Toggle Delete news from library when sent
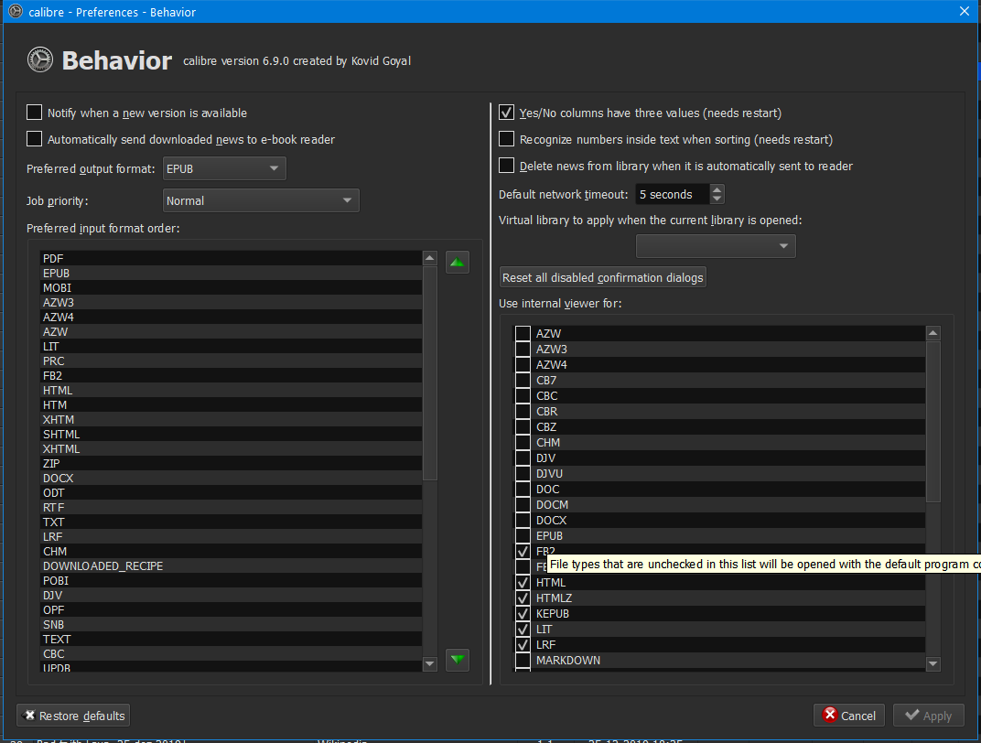This screenshot has width=981, height=743. coord(506,165)
